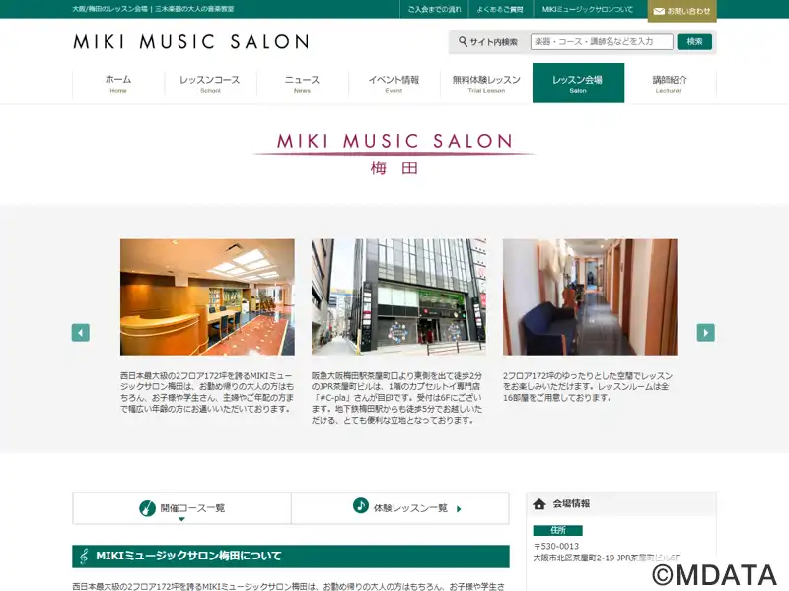Click caption starting 阪急大阪梅田駅茶屋町口

pyautogui.click(x=397, y=398)
